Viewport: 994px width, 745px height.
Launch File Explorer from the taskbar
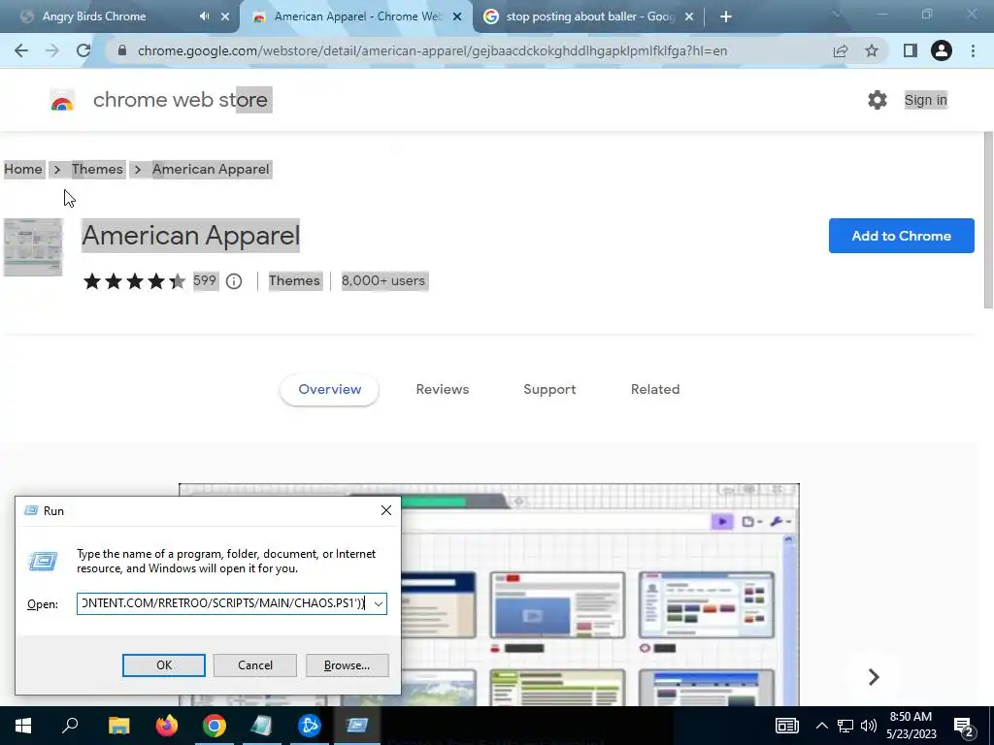point(118,726)
